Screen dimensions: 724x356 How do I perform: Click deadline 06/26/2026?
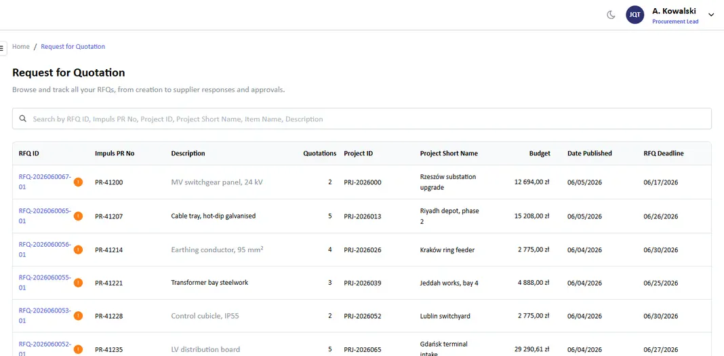pyautogui.click(x=661, y=216)
